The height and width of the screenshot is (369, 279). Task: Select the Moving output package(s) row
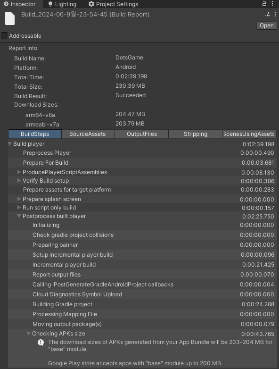click(142, 324)
